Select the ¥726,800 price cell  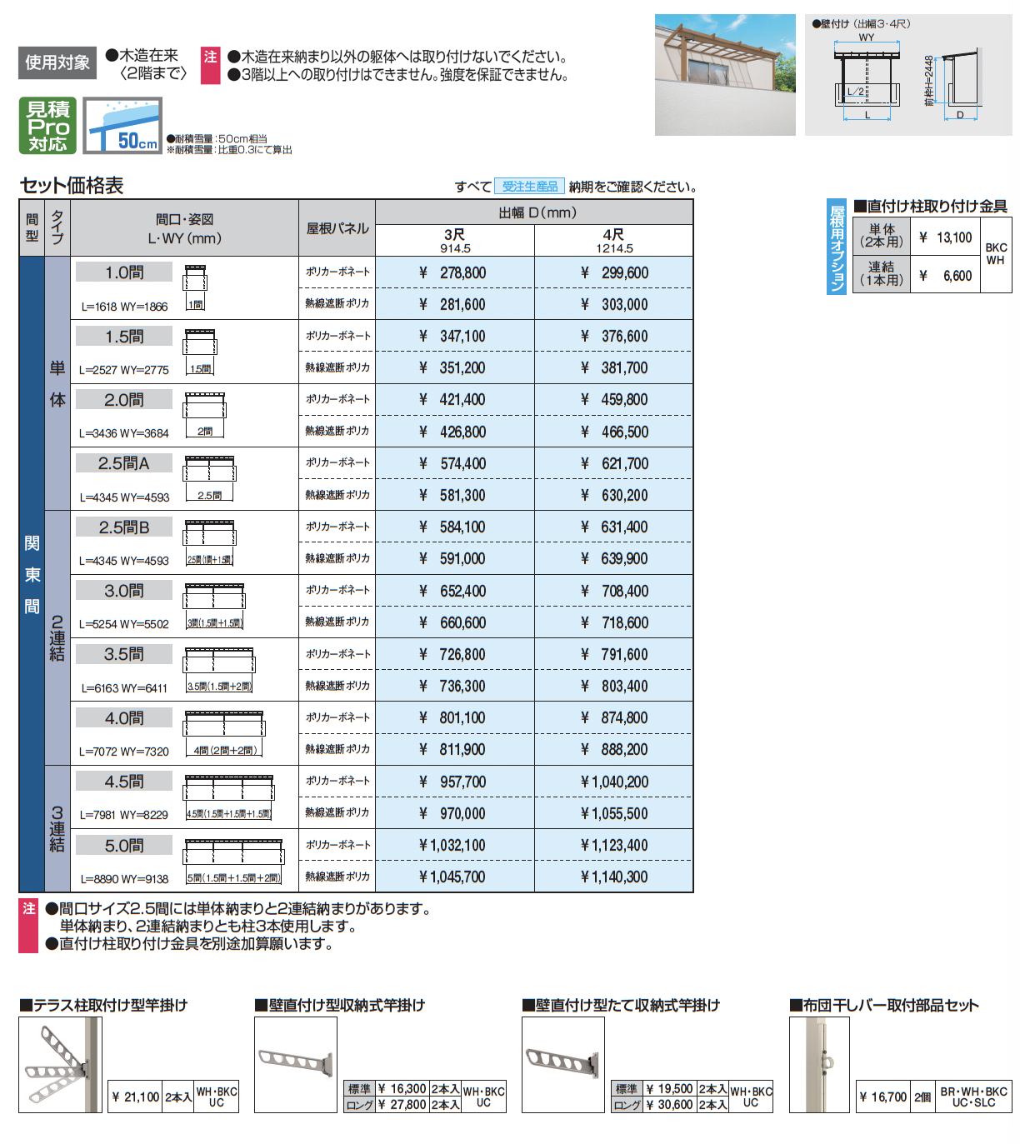point(455,654)
